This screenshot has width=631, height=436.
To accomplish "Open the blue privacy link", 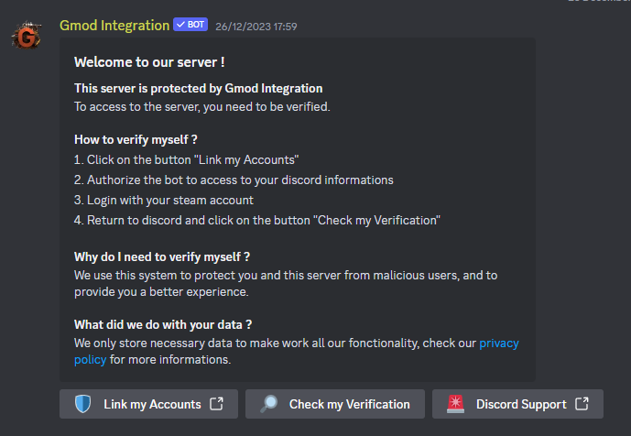I will pos(499,343).
